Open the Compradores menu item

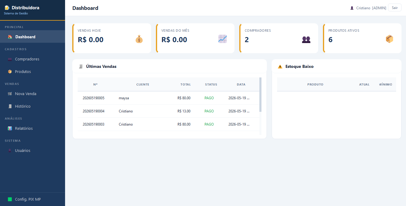pos(32,59)
